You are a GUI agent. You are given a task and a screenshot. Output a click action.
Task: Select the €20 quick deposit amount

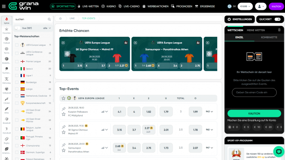point(268,127)
